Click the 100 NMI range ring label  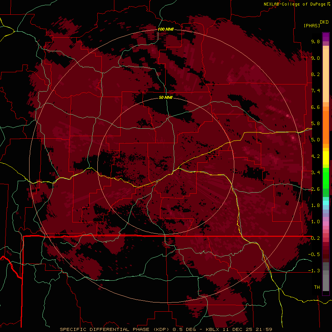[x=166, y=29]
